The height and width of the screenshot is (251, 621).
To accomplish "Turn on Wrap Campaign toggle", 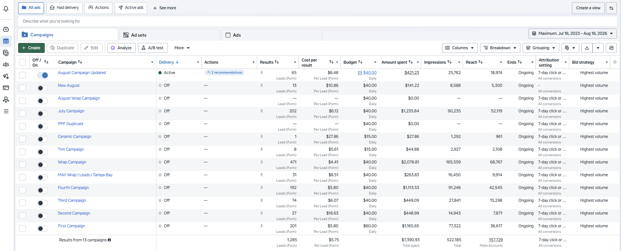I will pos(43,165).
